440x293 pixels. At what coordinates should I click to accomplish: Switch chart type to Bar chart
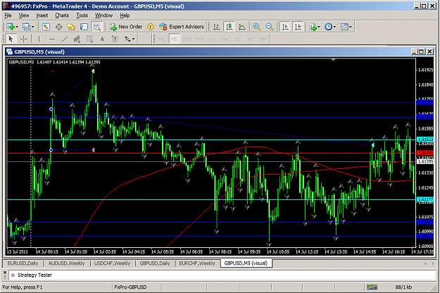(x=216, y=27)
